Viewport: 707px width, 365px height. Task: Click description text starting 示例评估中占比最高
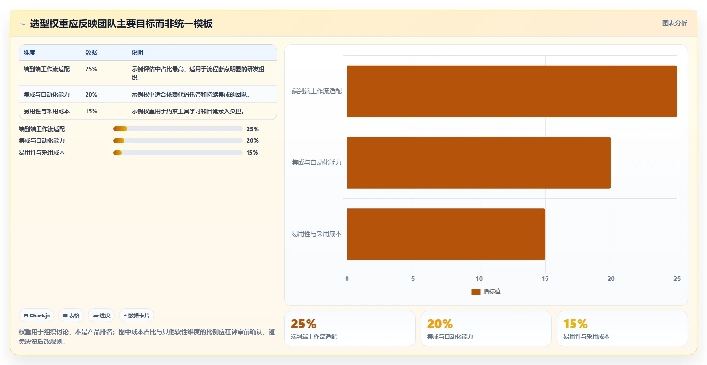click(x=198, y=73)
